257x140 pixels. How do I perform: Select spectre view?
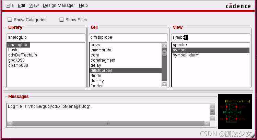coord(211,45)
